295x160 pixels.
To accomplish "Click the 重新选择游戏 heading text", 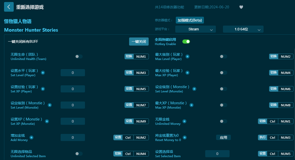I will [30, 7].
